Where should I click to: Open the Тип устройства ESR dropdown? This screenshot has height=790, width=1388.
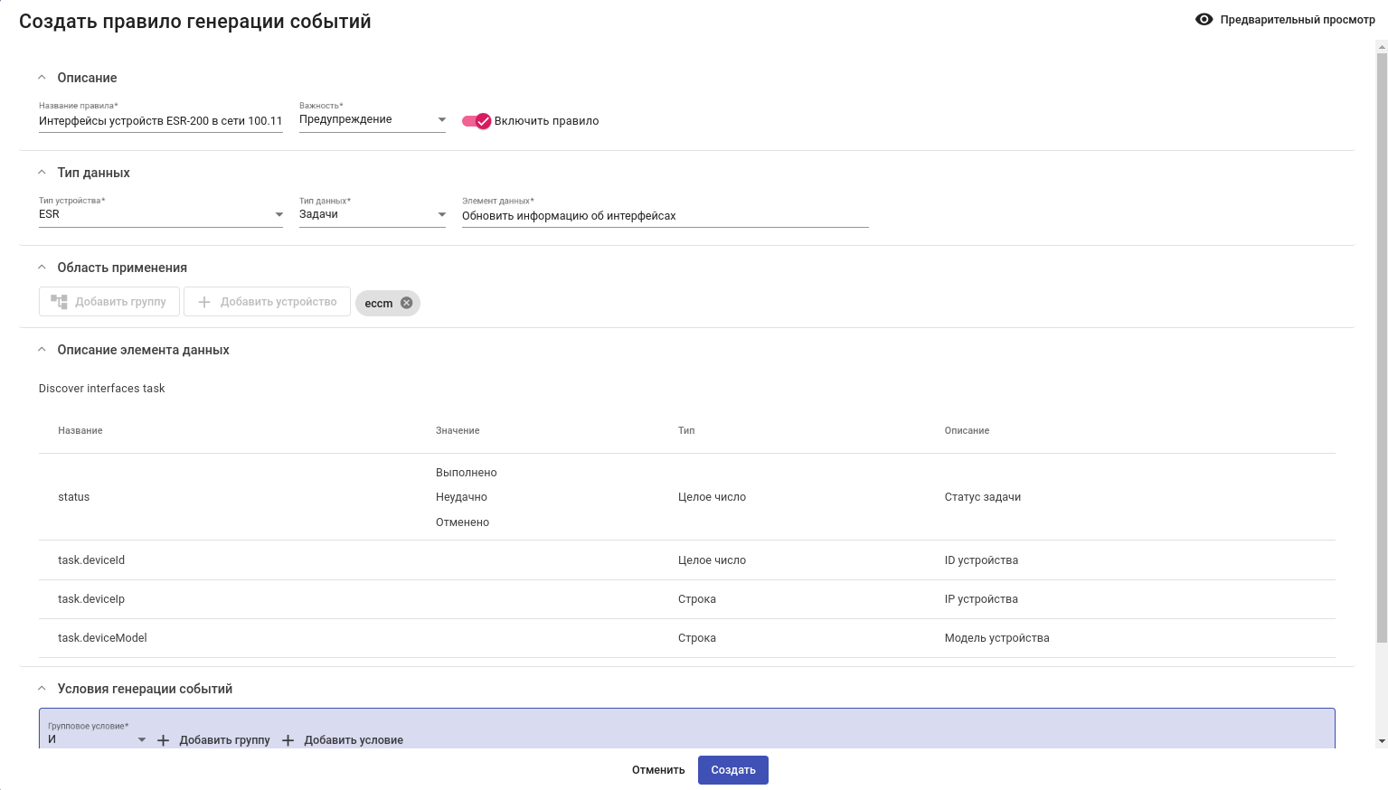tap(160, 214)
